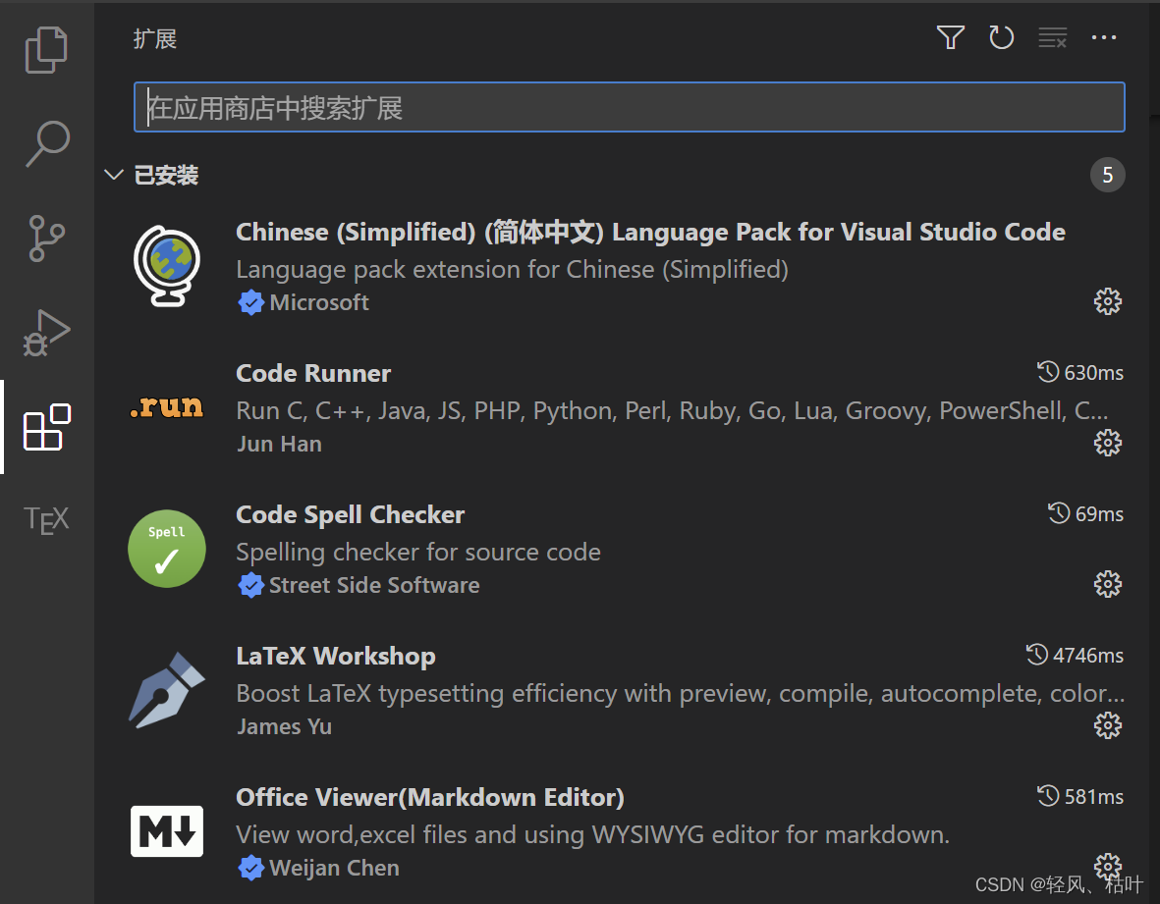
Task: Click the Chinese Language Pack globe icon
Action: (x=167, y=266)
